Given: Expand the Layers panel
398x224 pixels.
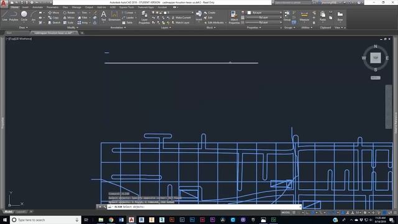Looking at the screenshot, I should 166,27.
